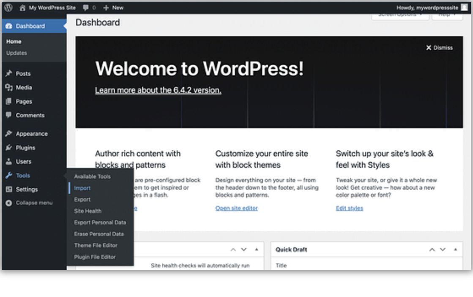The height and width of the screenshot is (297, 473).
Task: Open the Screen Options dropdown
Action: pos(400,16)
